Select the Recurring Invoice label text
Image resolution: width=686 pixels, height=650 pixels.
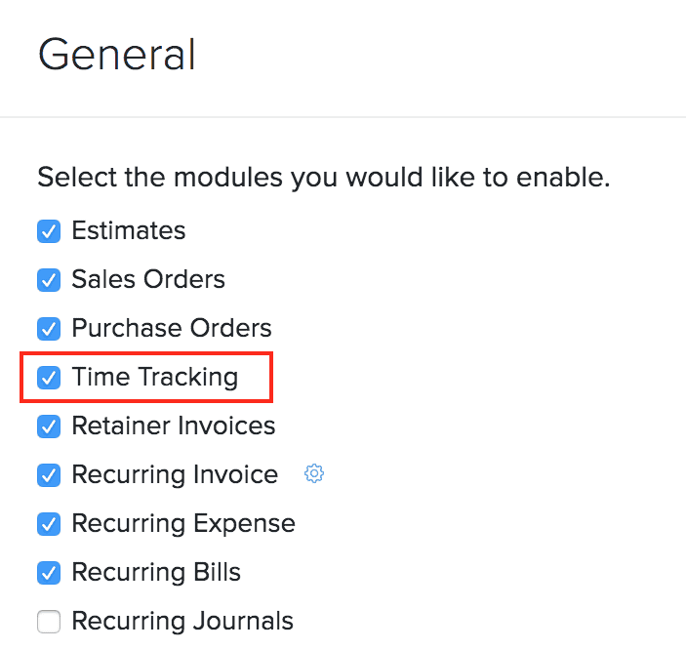(175, 475)
